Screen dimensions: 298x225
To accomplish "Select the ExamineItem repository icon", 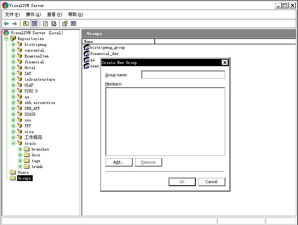I will [20, 56].
